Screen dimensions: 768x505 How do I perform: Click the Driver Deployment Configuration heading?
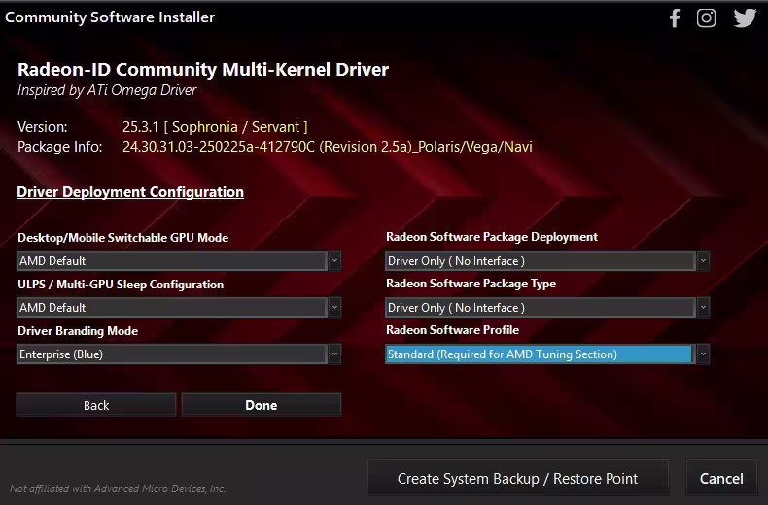[130, 192]
